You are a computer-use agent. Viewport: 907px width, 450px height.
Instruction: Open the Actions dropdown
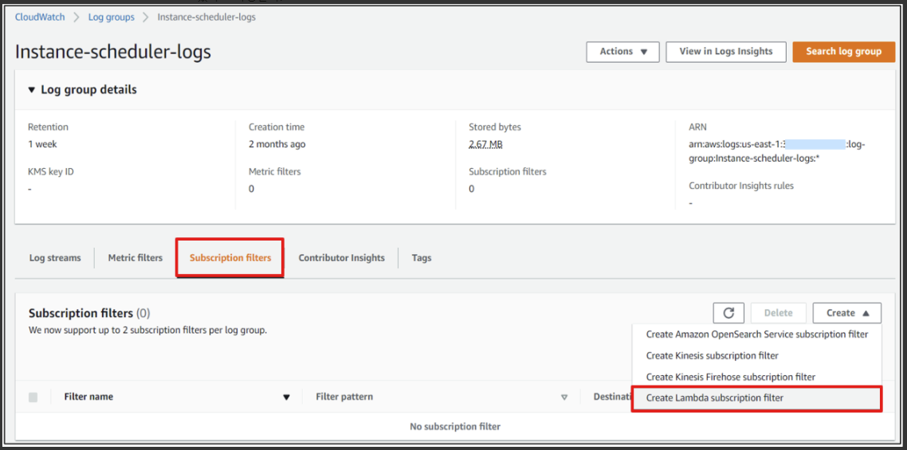coord(623,52)
